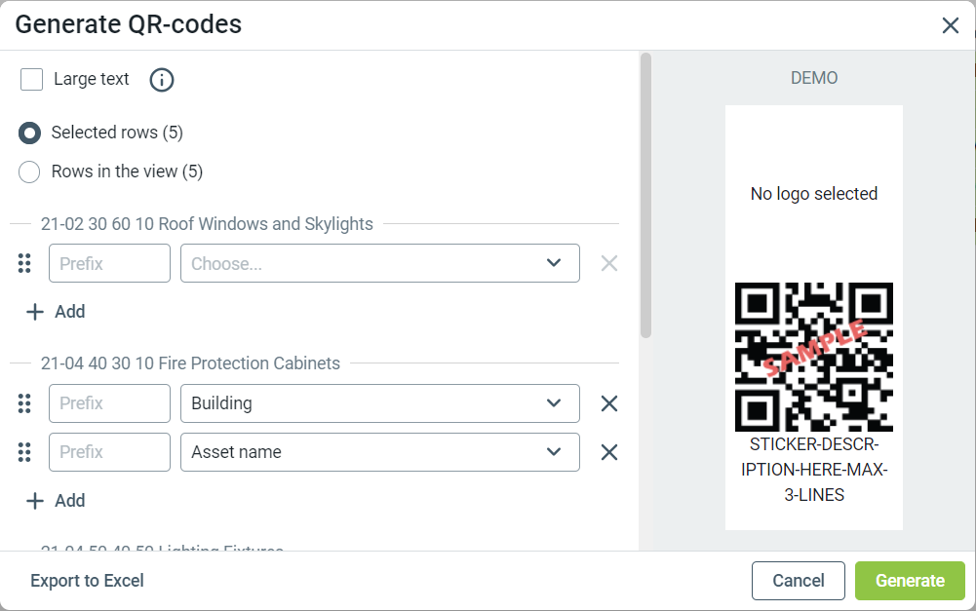Enable the Large text checkbox
The height and width of the screenshot is (611, 976).
point(32,80)
